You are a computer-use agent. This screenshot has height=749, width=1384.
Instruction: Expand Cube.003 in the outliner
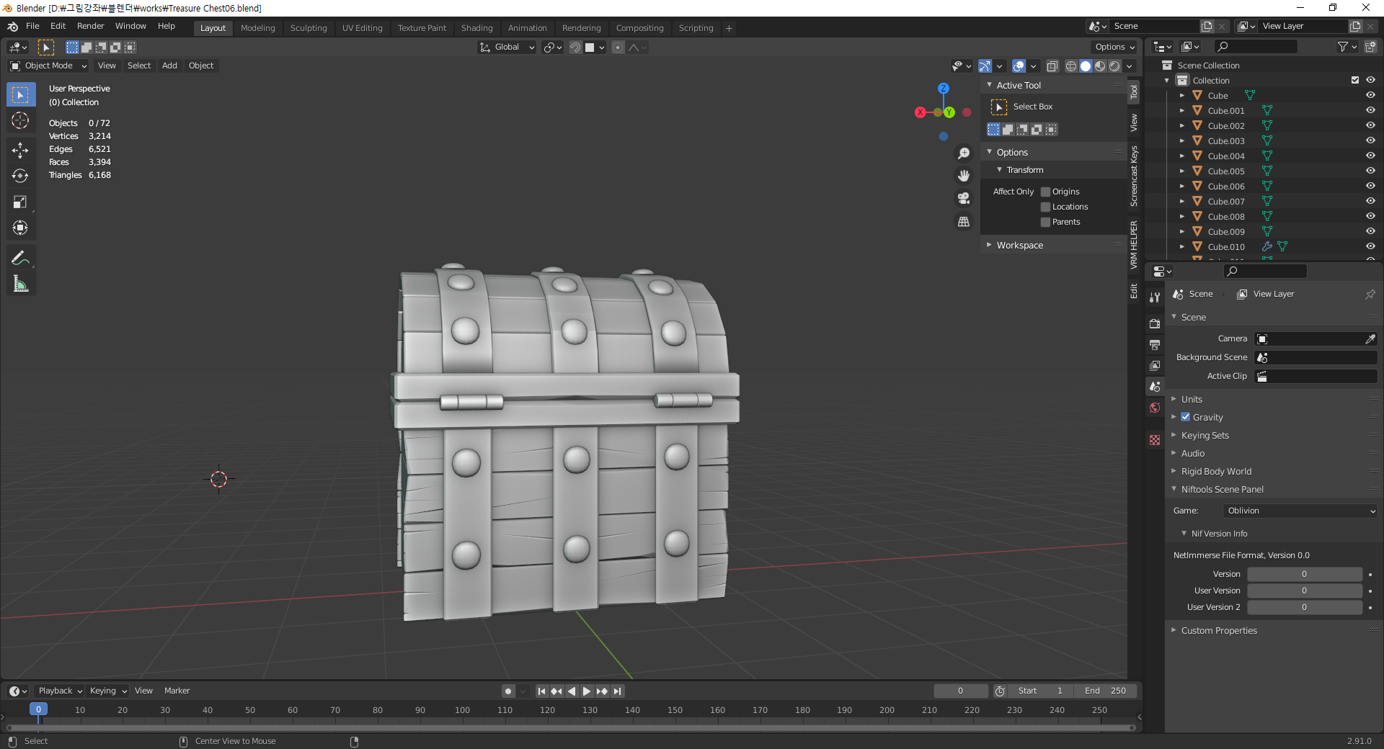click(1182, 140)
